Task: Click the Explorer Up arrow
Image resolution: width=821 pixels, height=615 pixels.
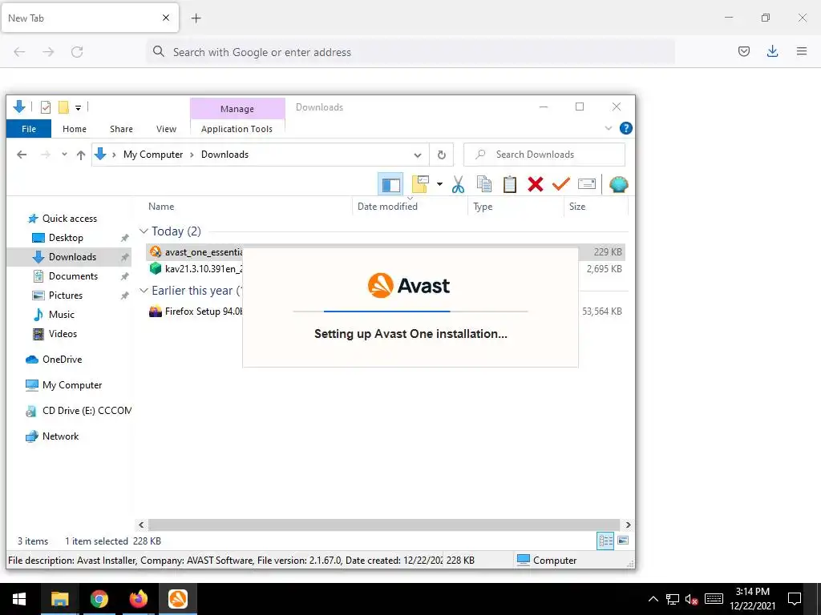Action: (81, 155)
